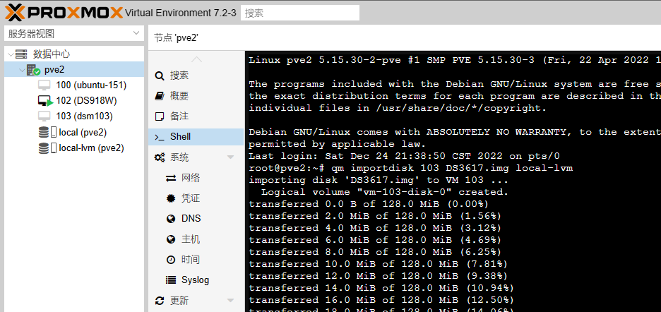Image resolution: width=661 pixels, height=312 pixels.
Task: Open local (pve2) storage
Action: (83, 133)
